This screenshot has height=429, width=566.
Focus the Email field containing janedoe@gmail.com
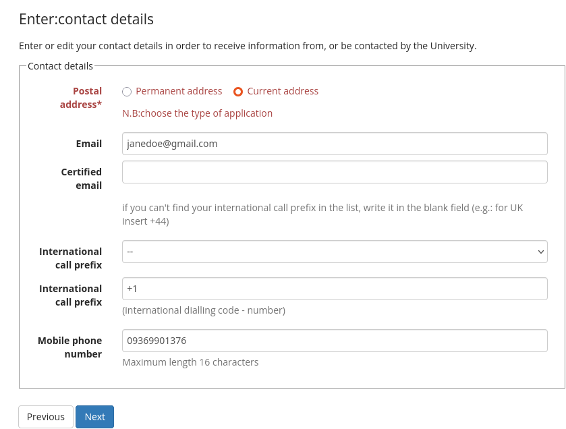point(334,144)
